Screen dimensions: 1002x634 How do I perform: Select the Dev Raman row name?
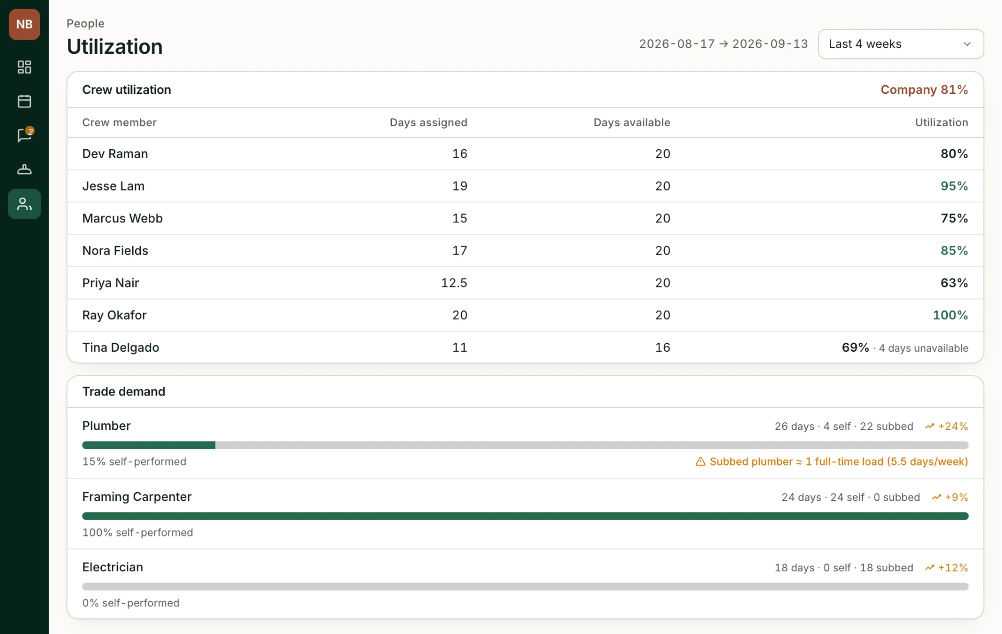click(115, 154)
